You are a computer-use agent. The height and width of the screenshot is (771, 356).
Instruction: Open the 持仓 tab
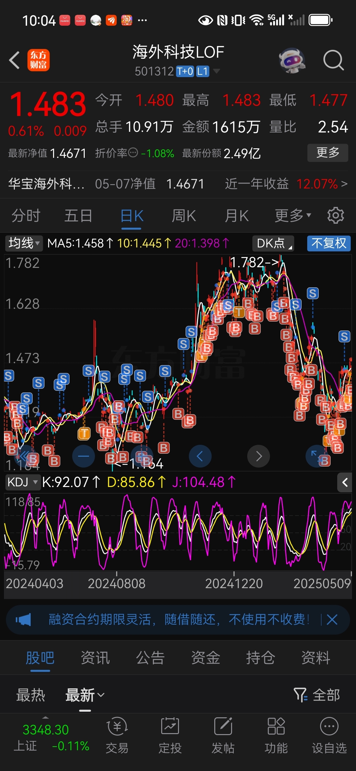pos(260,658)
